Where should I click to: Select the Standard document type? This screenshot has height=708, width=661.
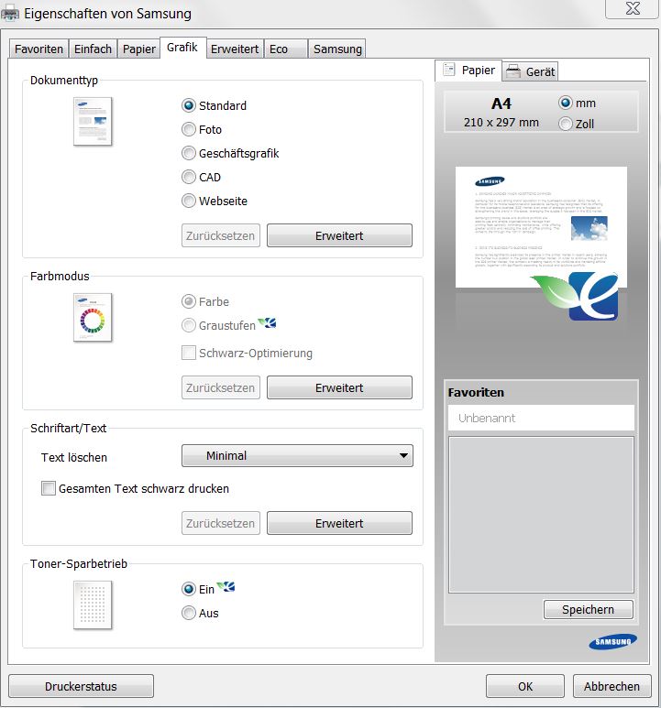[x=215, y=105]
